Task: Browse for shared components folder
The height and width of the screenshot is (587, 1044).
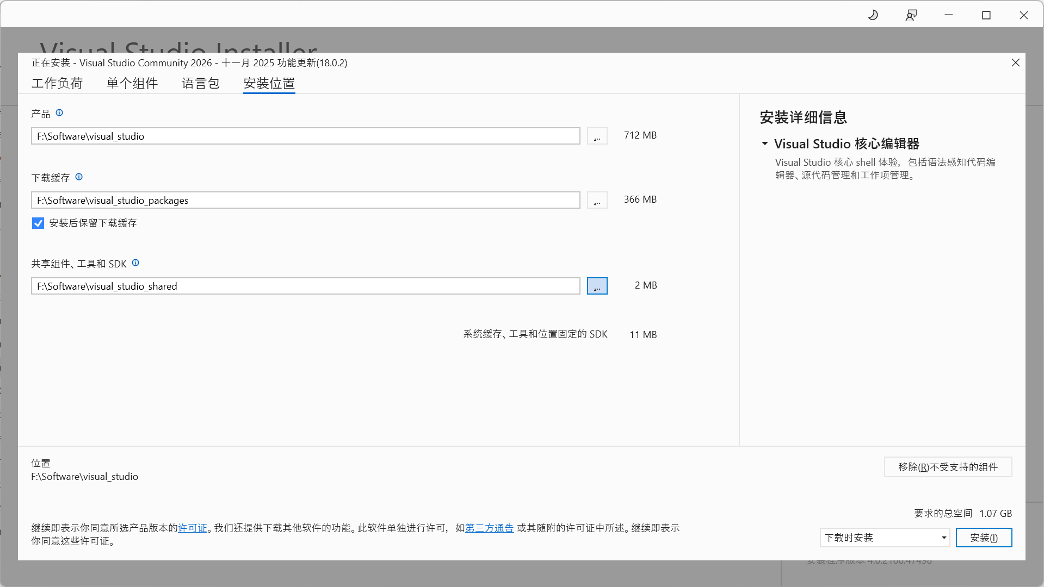Action: (597, 286)
